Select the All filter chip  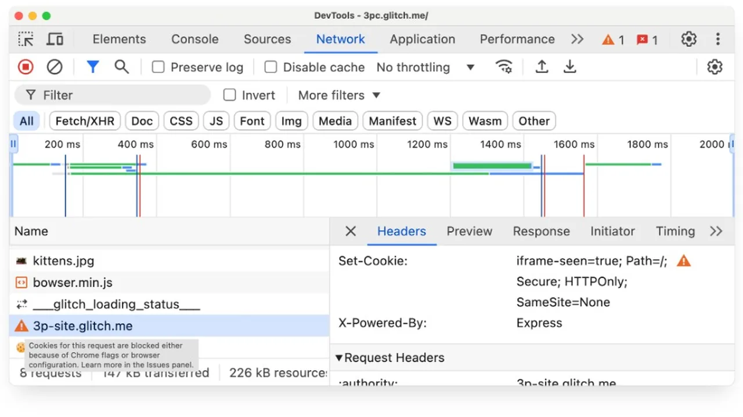(x=27, y=121)
